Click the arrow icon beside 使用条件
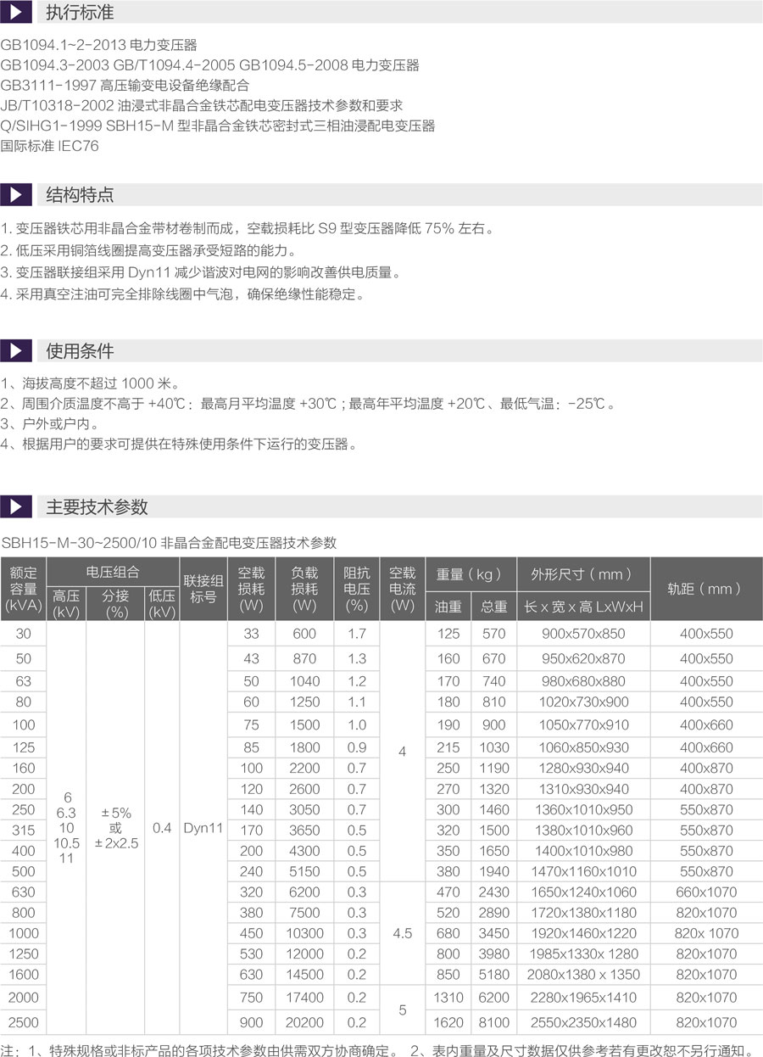The height and width of the screenshot is (1057, 763). (16, 350)
